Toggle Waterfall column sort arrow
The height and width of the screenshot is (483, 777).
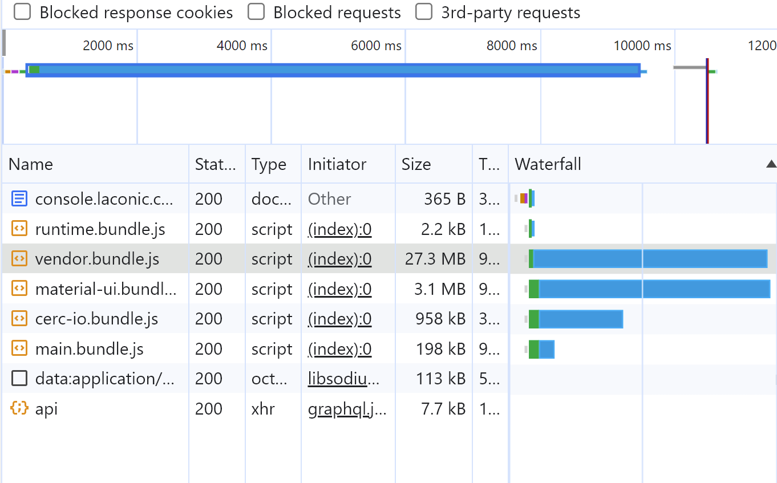[x=771, y=164]
